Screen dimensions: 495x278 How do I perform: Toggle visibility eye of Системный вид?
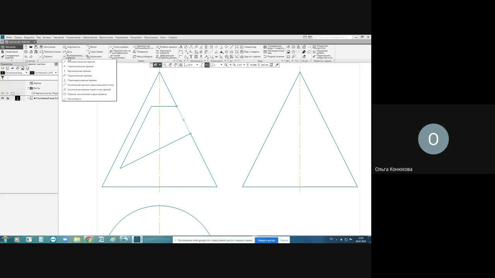pyautogui.click(x=2, y=98)
